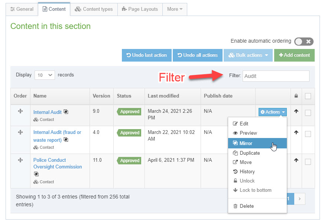Sort by the Version column header
The width and height of the screenshot is (321, 220).
[101, 96]
